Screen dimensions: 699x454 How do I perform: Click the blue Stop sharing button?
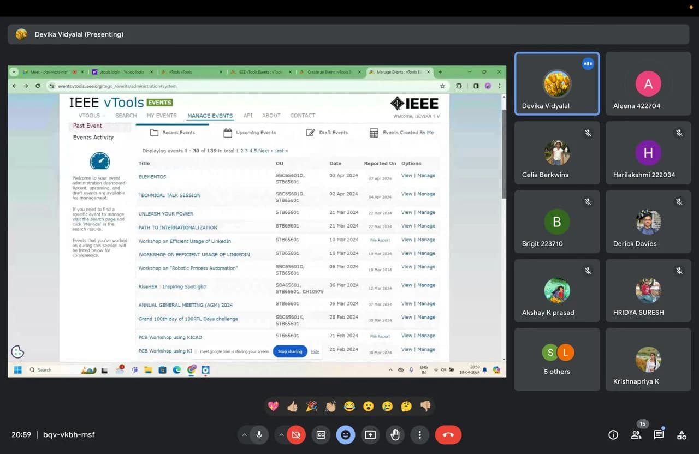pyautogui.click(x=290, y=351)
